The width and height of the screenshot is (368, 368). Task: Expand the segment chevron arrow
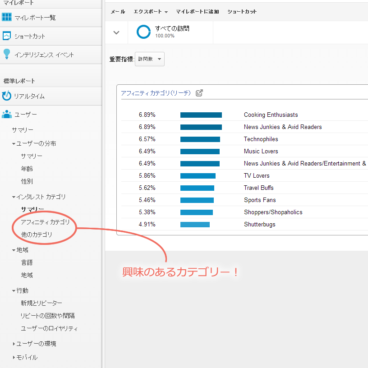[116, 32]
